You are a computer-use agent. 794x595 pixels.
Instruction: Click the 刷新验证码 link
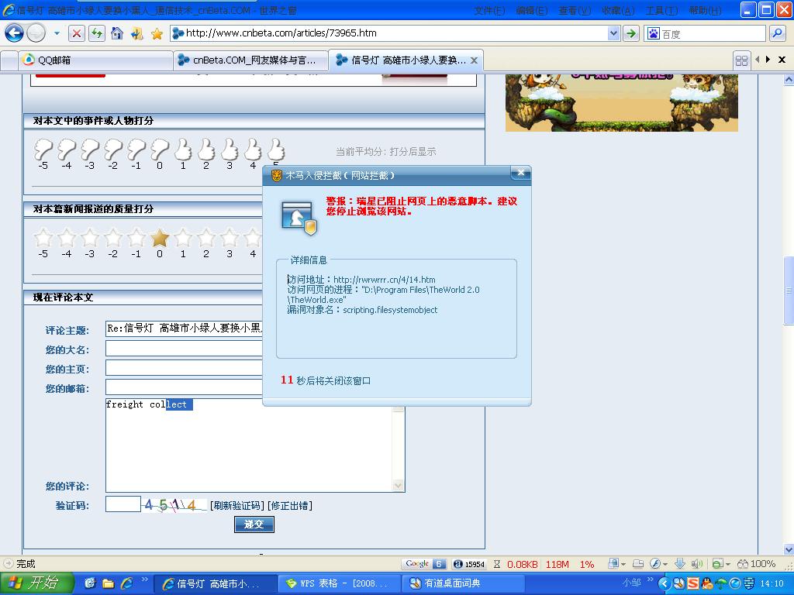pos(237,505)
